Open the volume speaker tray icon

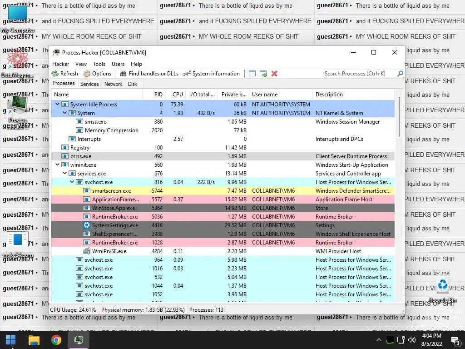[412, 340]
